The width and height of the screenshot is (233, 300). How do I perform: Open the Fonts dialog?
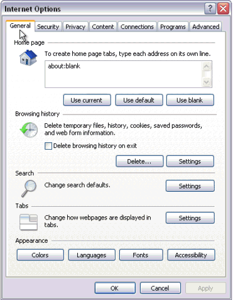(141, 255)
